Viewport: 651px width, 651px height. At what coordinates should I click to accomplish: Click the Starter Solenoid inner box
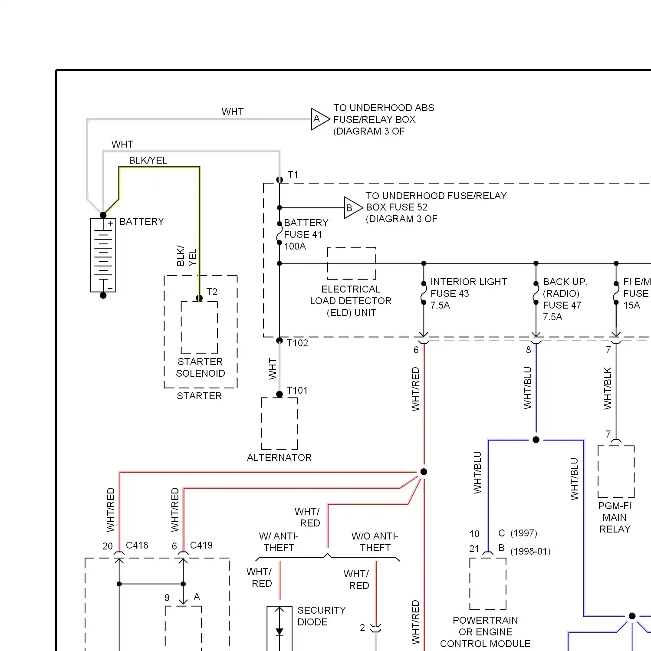(x=200, y=327)
